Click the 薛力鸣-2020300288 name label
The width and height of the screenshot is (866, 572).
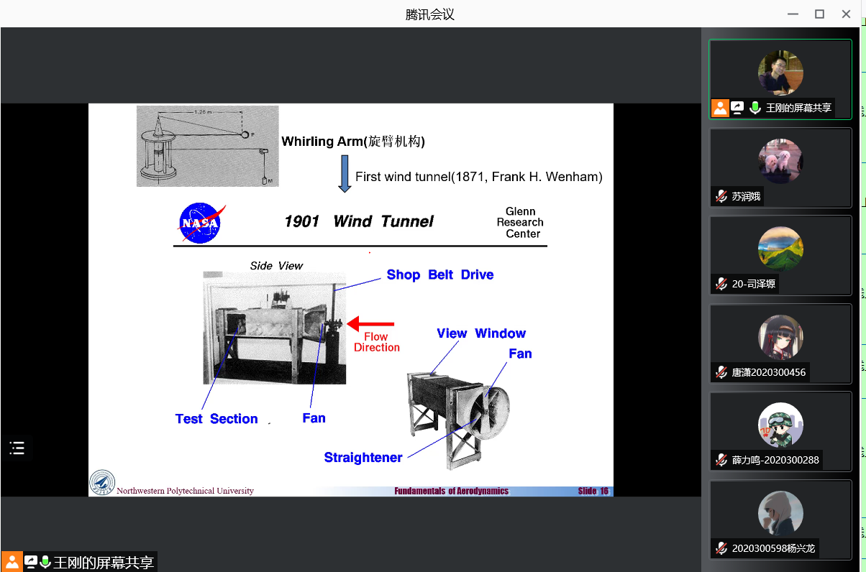click(775, 460)
